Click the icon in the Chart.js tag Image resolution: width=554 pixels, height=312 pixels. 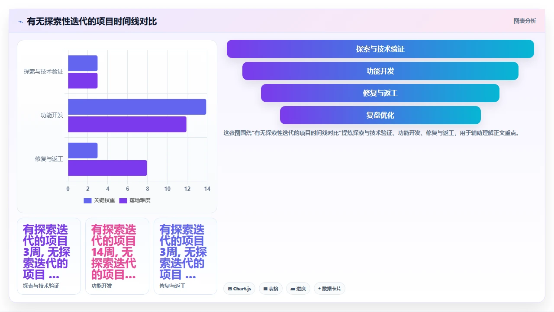pos(230,289)
